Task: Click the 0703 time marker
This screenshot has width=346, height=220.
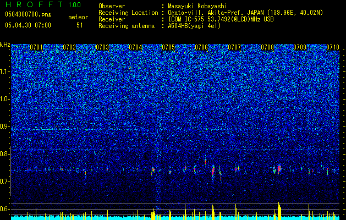Action: (102, 47)
